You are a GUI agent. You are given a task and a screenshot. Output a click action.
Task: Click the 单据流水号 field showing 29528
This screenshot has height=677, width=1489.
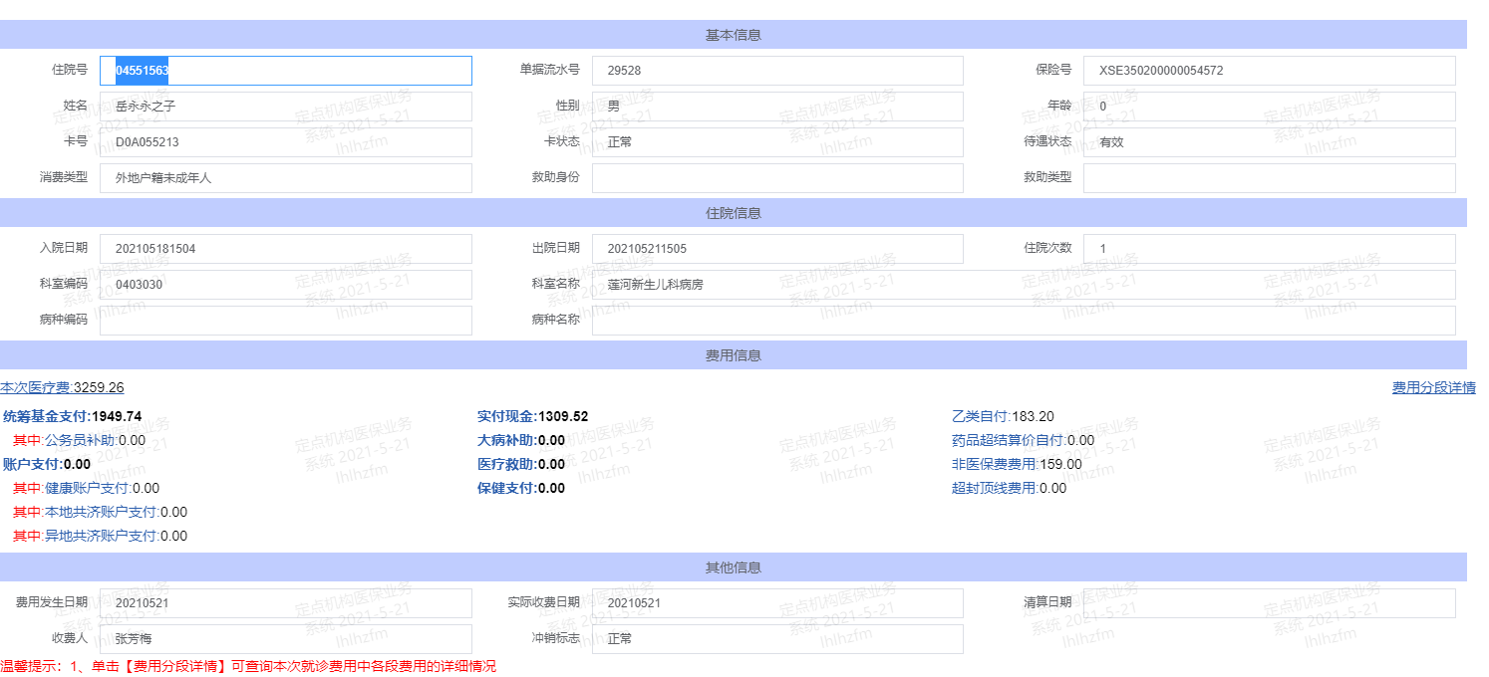pyautogui.click(x=777, y=71)
